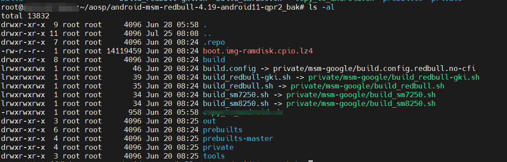The width and height of the screenshot is (507, 162).
Task: Select the 'total 13832' output line
Action: pos(25,16)
